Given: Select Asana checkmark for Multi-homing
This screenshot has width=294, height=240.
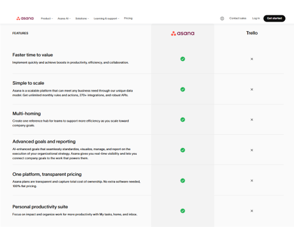Looking at the screenshot, I should [x=182, y=119].
